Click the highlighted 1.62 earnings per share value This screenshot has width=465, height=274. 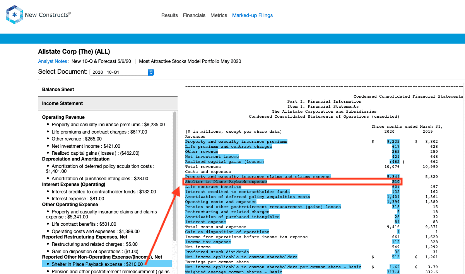[x=395, y=267]
